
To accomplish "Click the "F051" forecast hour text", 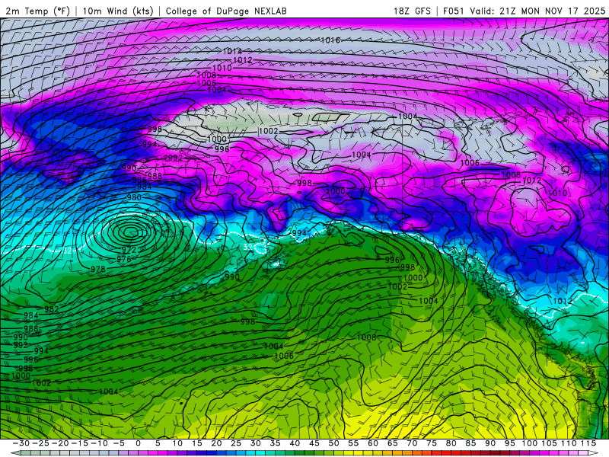I will click(454, 11).
